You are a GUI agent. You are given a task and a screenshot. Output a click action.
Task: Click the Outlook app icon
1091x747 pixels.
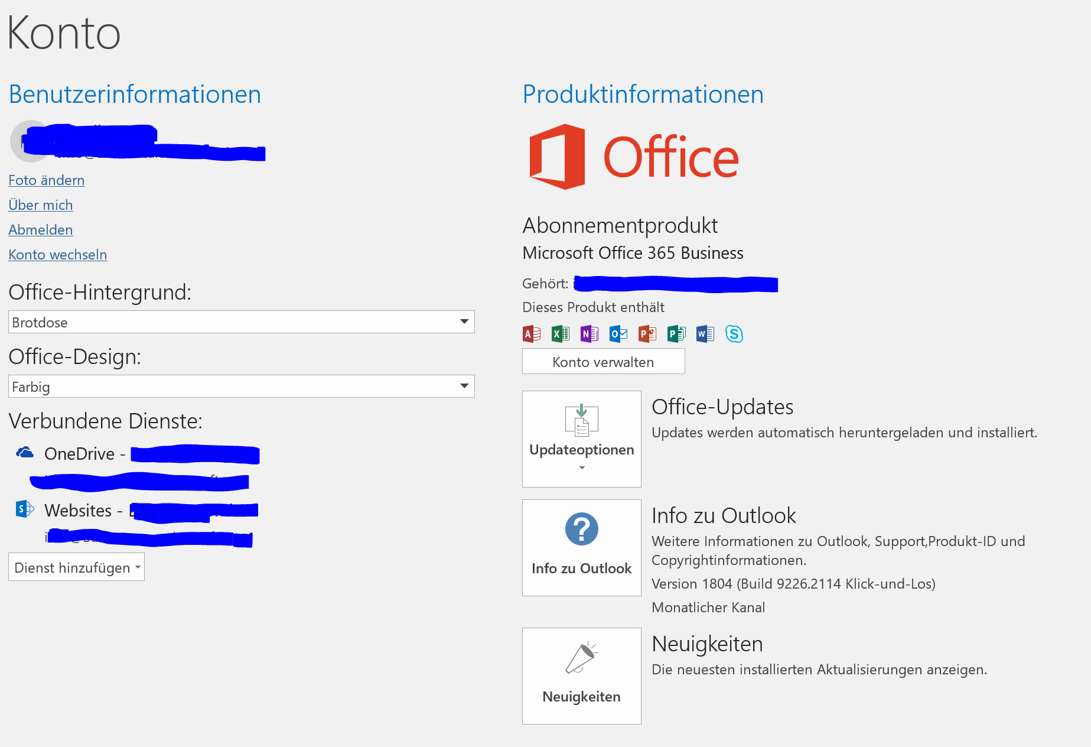pyautogui.click(x=618, y=334)
